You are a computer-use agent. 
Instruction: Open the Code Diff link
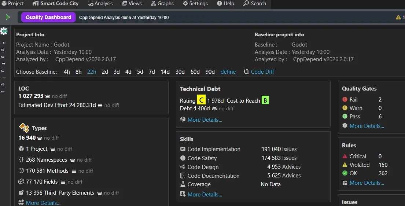pyautogui.click(x=262, y=71)
